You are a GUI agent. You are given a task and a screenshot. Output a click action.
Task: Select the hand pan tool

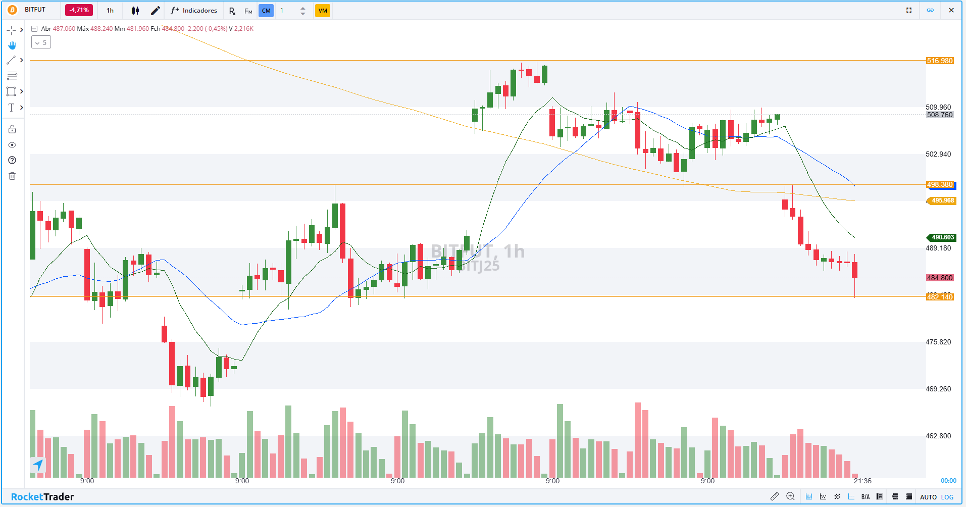point(12,45)
